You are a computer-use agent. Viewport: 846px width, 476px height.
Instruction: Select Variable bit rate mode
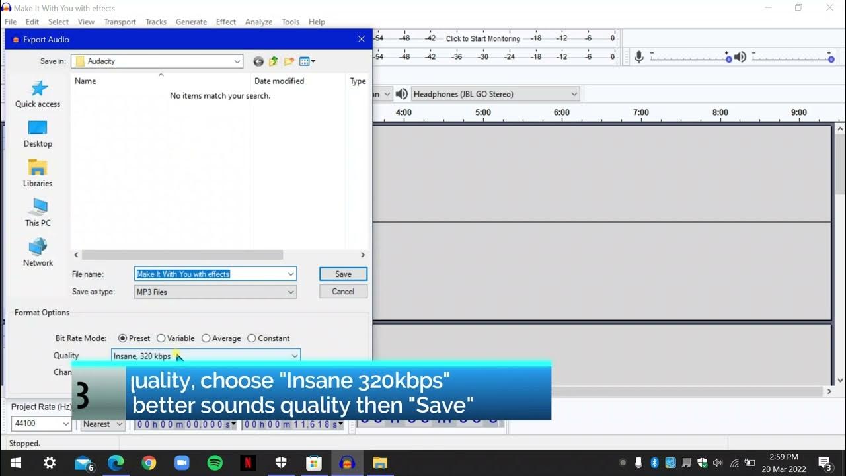pos(161,338)
